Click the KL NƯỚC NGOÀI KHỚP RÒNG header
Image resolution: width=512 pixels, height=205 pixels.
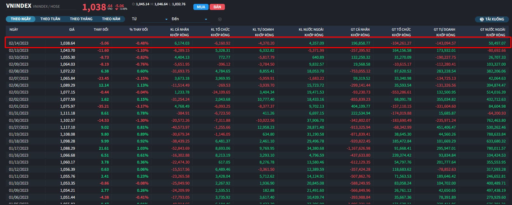point(311,32)
